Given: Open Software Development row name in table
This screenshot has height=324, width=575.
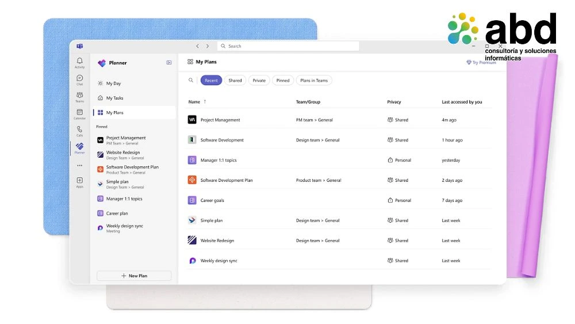Looking at the screenshot, I should coord(222,140).
